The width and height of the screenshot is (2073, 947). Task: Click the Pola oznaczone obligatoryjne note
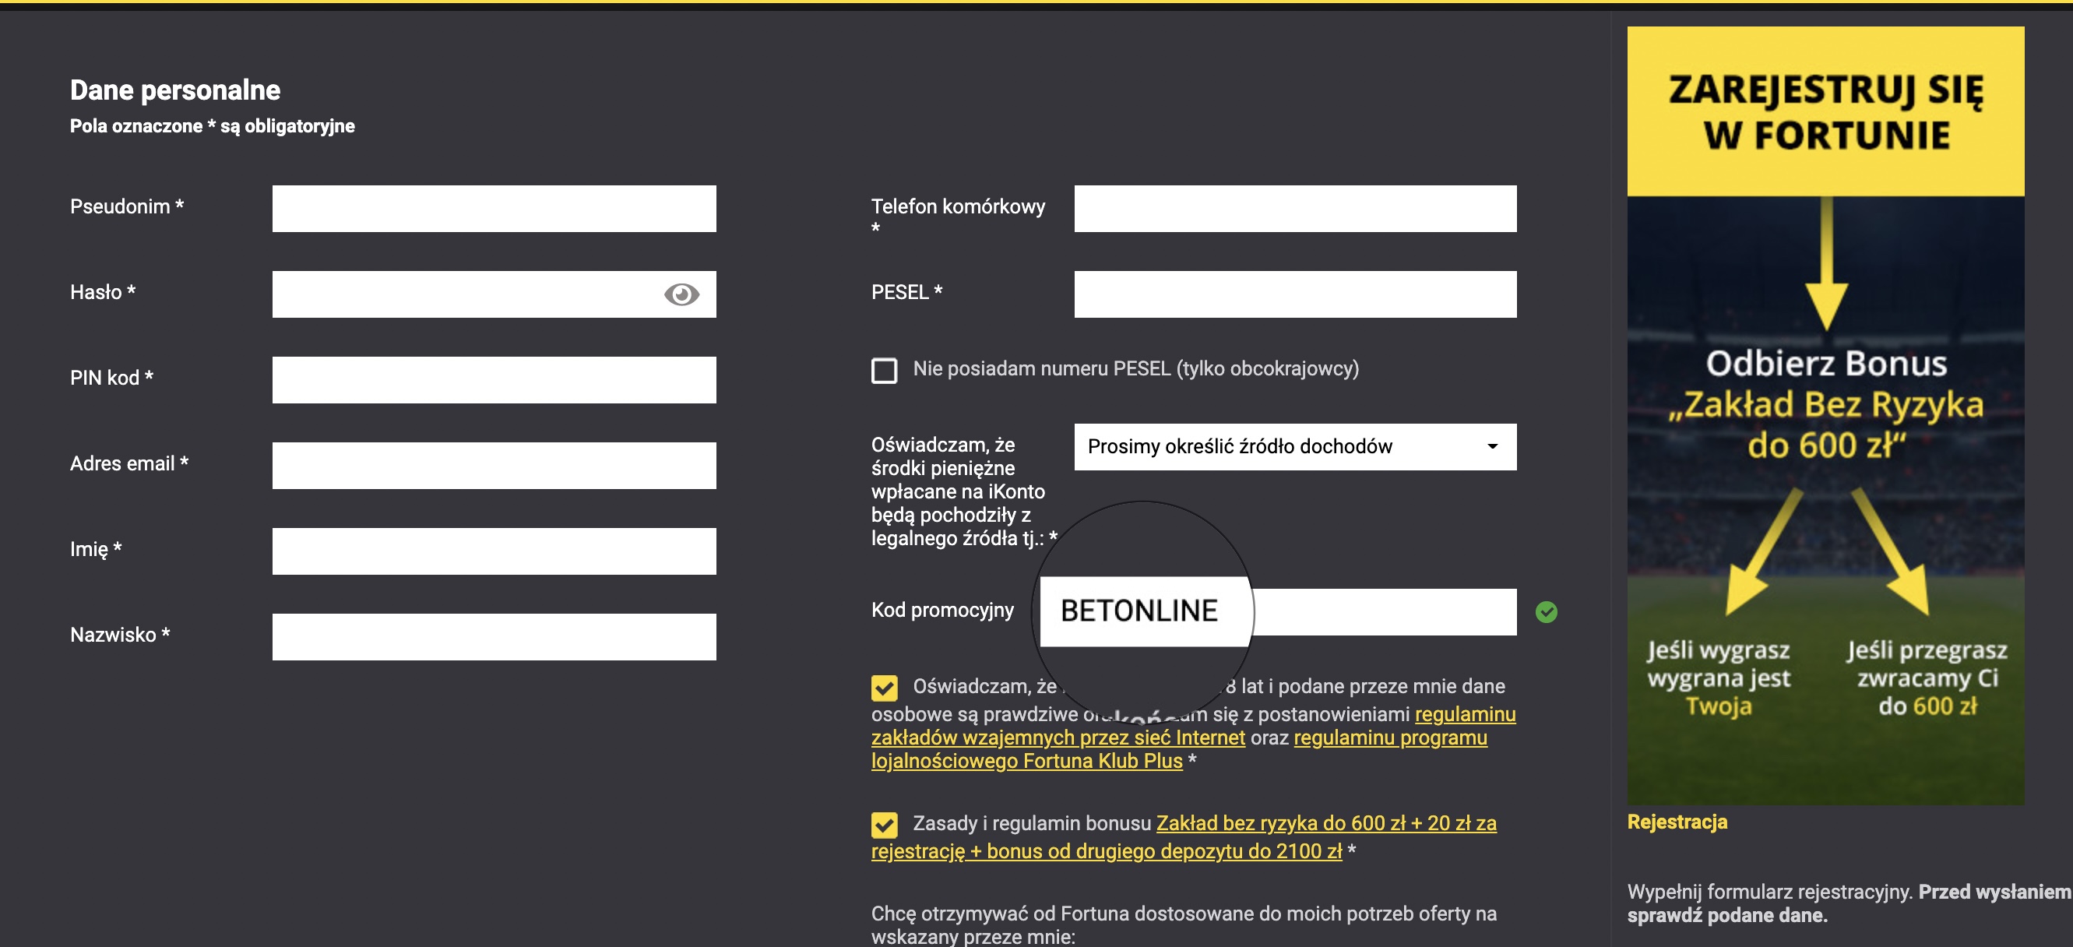(213, 125)
